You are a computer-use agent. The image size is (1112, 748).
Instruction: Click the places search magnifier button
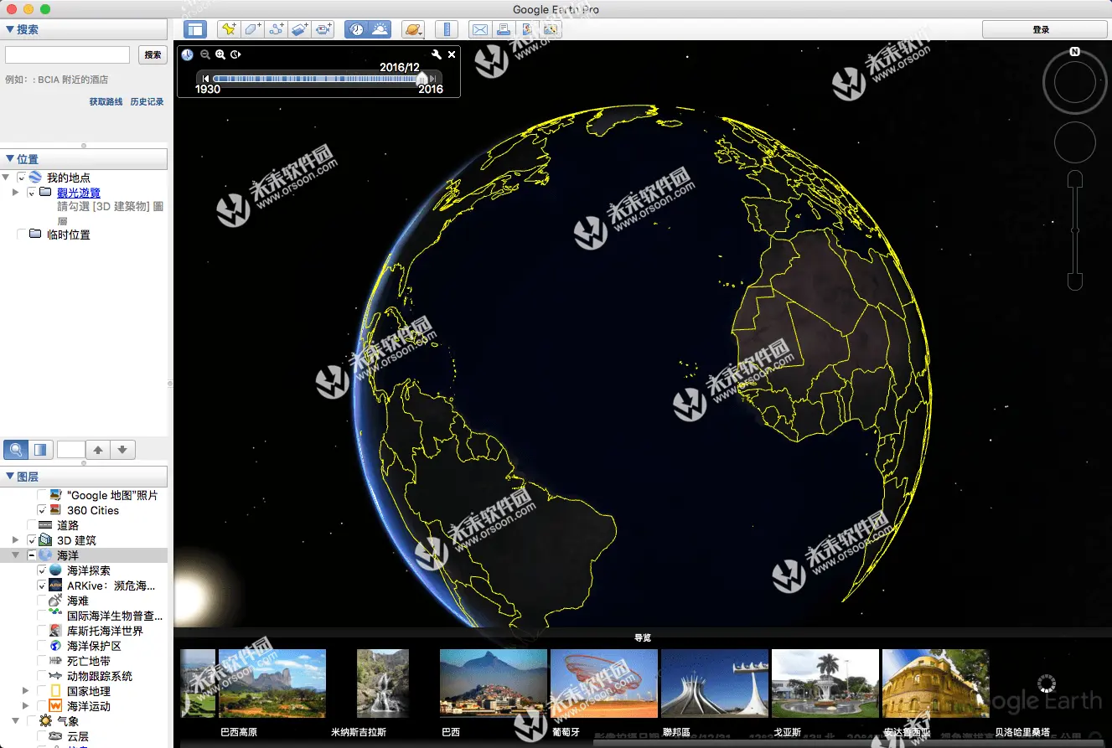(x=15, y=450)
